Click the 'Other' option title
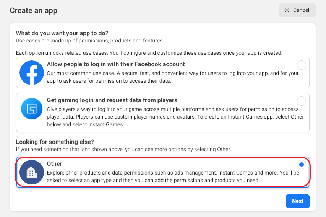The width and height of the screenshot is (326, 217). (55, 164)
